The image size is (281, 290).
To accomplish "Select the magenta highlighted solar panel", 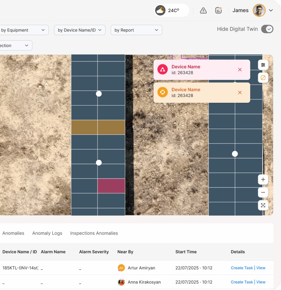I will click(x=111, y=186).
